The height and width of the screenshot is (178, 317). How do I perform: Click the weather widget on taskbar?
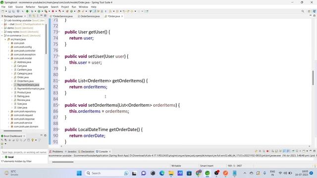tap(11, 173)
